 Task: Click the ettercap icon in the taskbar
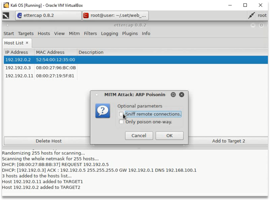point(19,16)
